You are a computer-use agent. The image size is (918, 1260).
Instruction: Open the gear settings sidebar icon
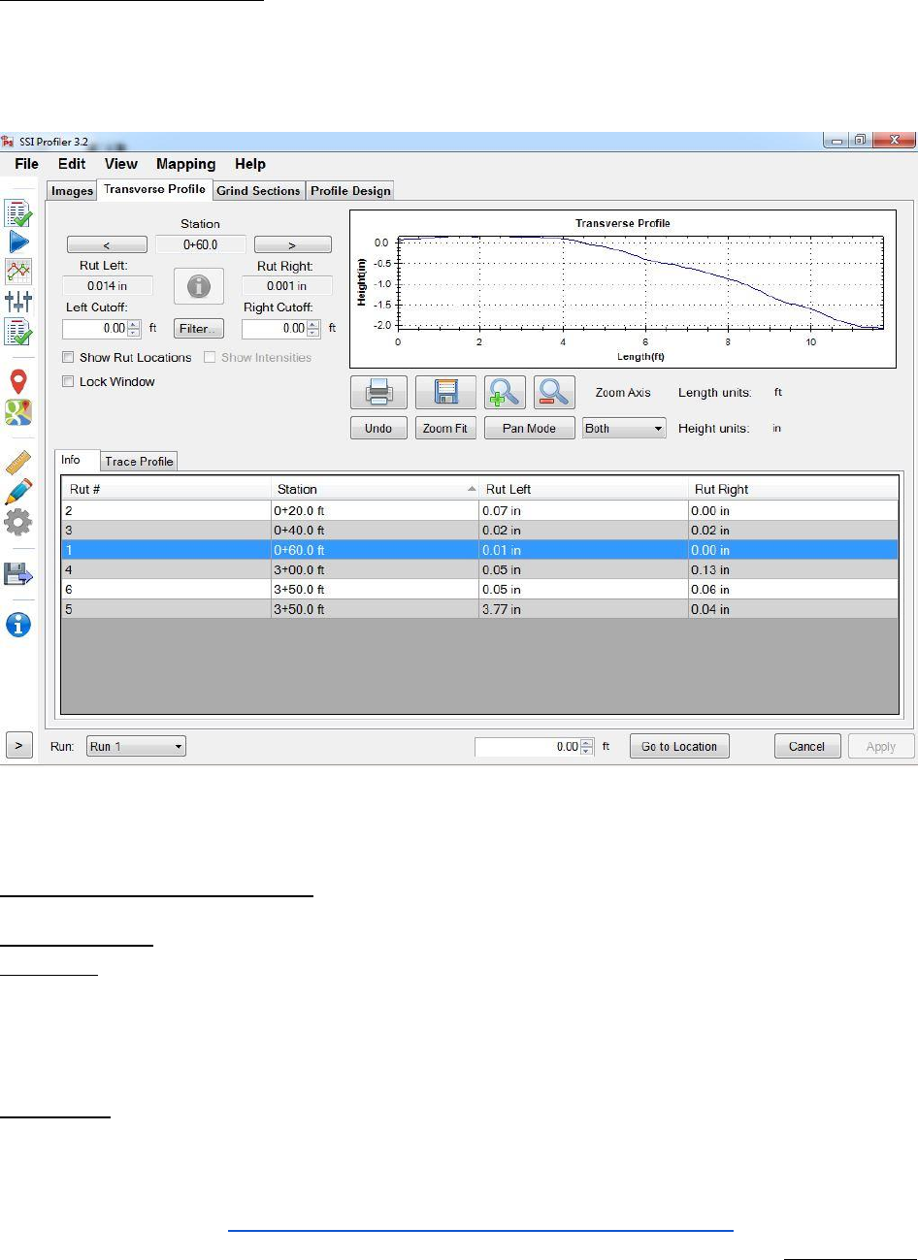(x=18, y=522)
